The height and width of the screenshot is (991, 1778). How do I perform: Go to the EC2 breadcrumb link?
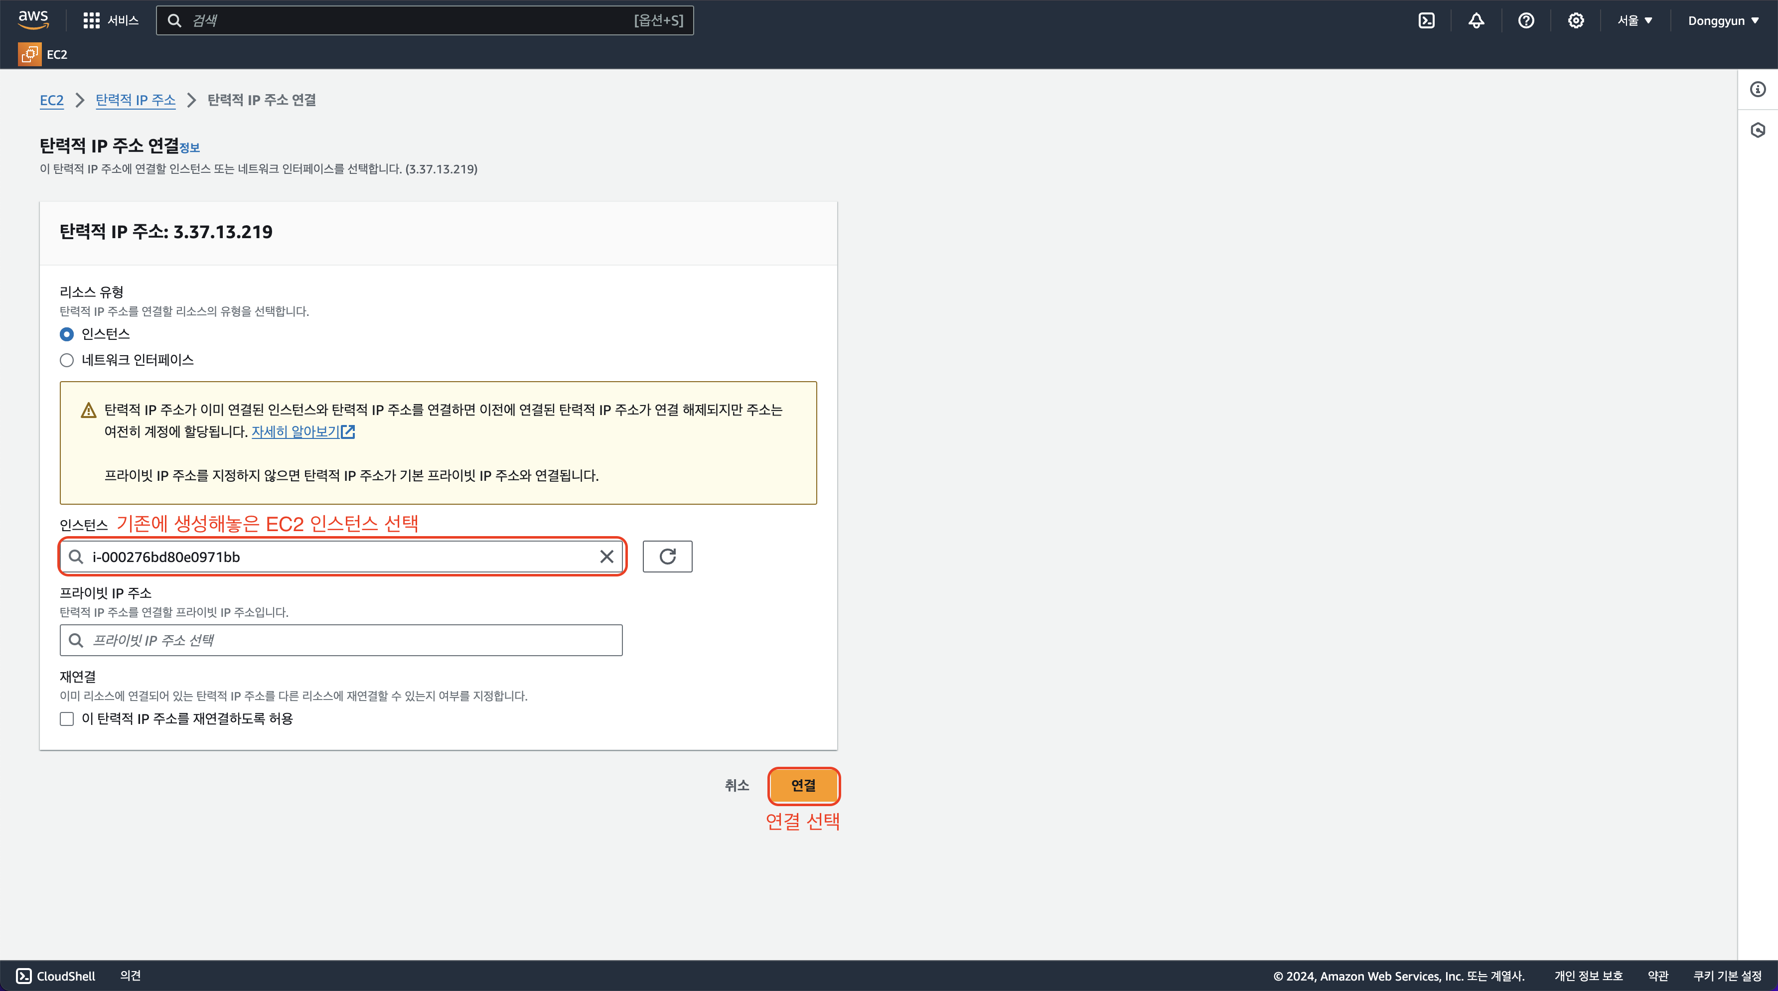(51, 100)
